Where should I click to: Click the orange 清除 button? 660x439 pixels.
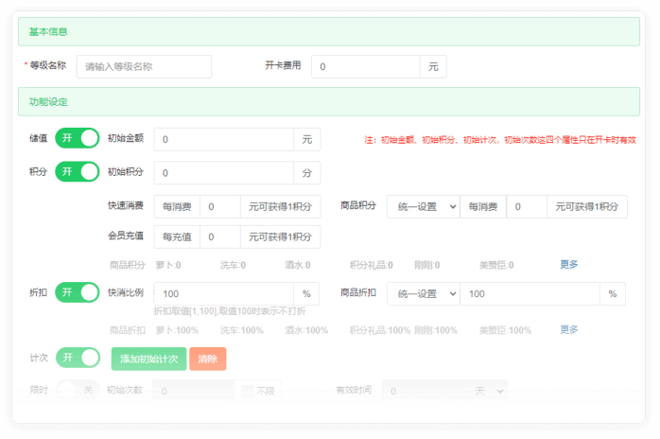(x=207, y=359)
